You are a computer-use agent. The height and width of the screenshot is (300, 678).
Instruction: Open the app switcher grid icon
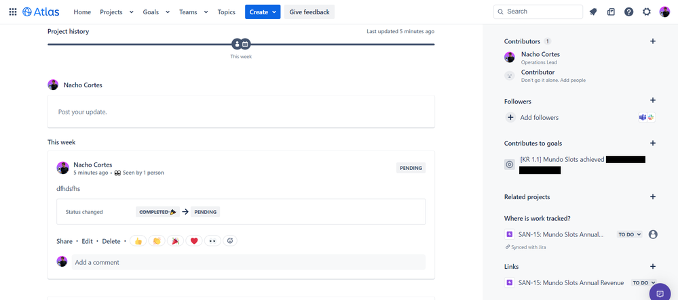(x=13, y=12)
